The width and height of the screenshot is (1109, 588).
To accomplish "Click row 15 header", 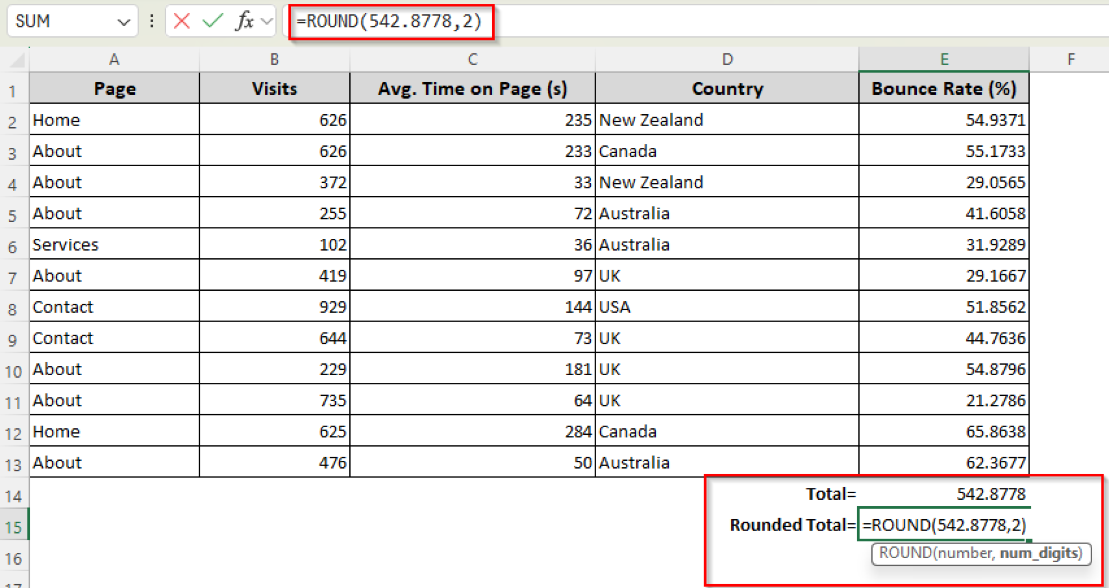I will tap(14, 525).
